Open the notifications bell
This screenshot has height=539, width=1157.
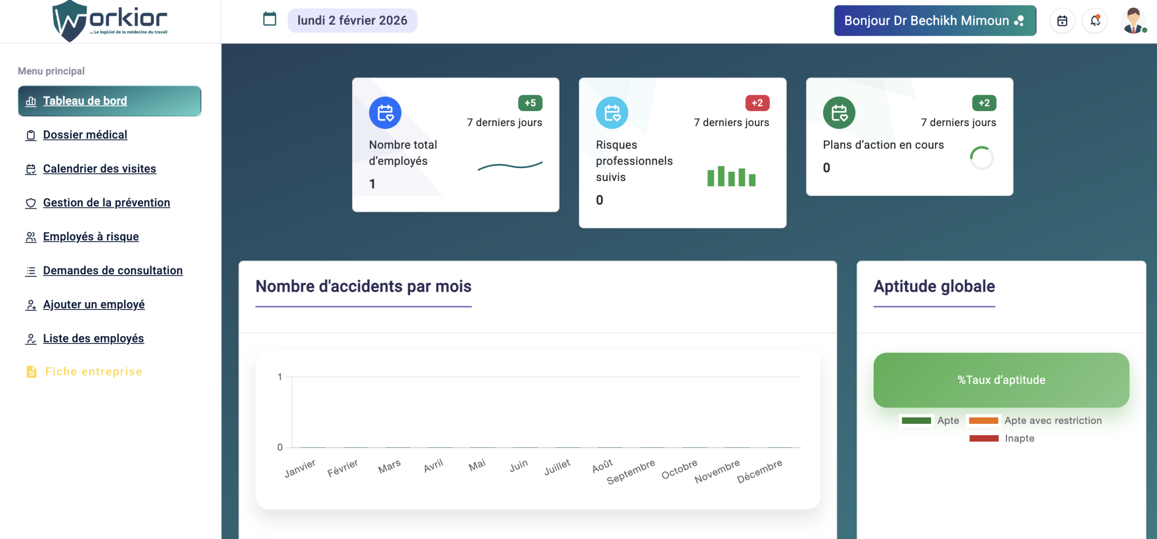pos(1095,21)
